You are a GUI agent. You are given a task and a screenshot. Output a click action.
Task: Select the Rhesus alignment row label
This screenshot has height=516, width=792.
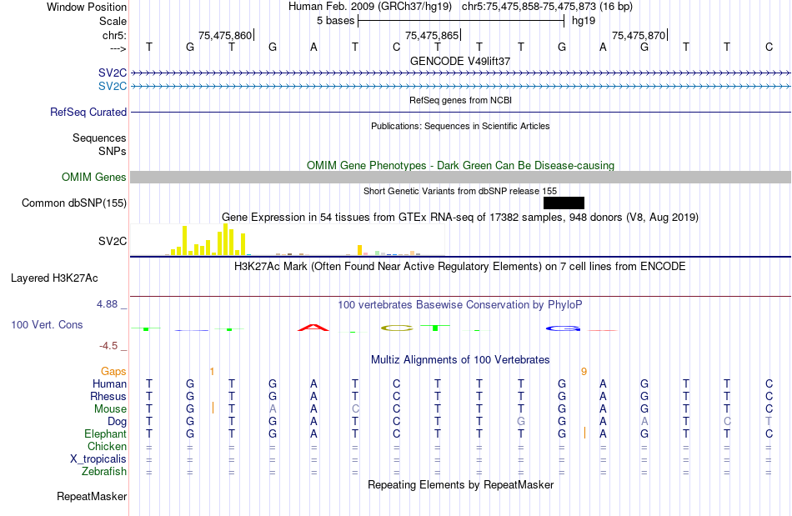click(x=108, y=396)
